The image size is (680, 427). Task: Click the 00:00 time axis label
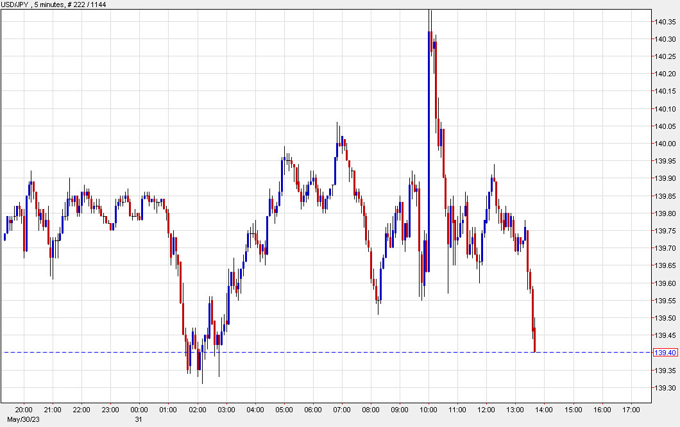[x=139, y=410]
